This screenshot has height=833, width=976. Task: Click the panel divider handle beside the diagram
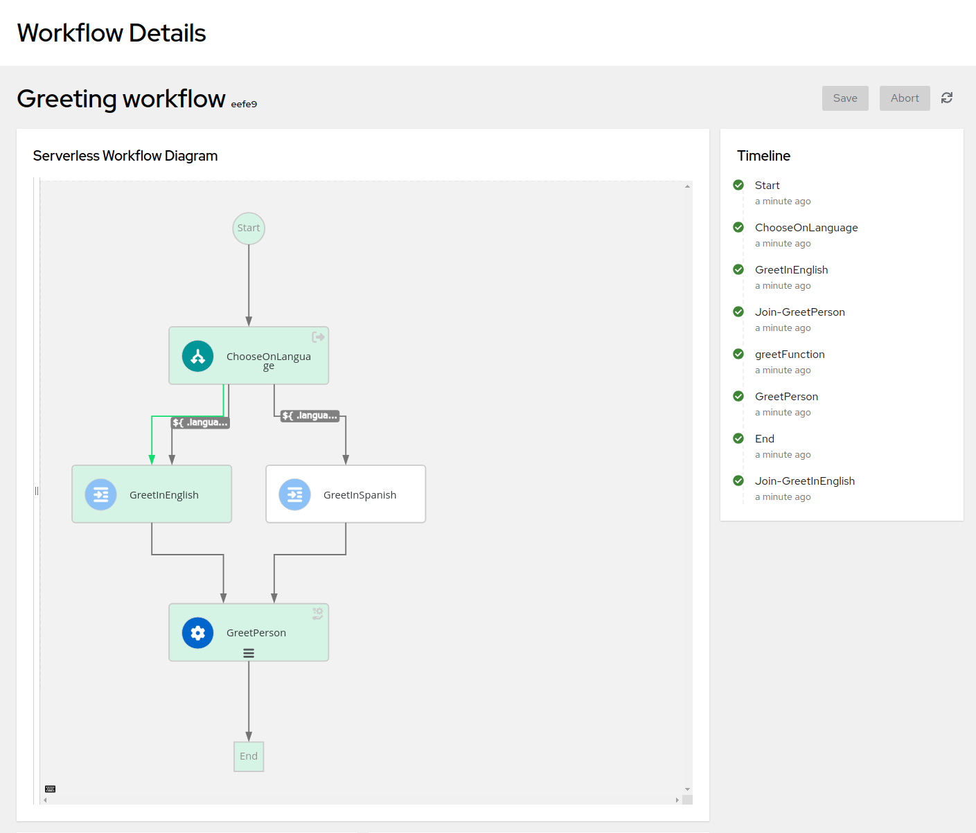pos(37,490)
